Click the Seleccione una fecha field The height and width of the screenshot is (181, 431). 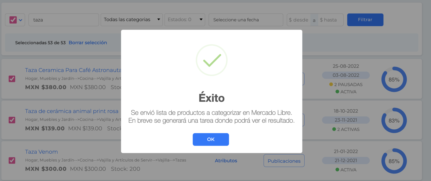tap(246, 20)
